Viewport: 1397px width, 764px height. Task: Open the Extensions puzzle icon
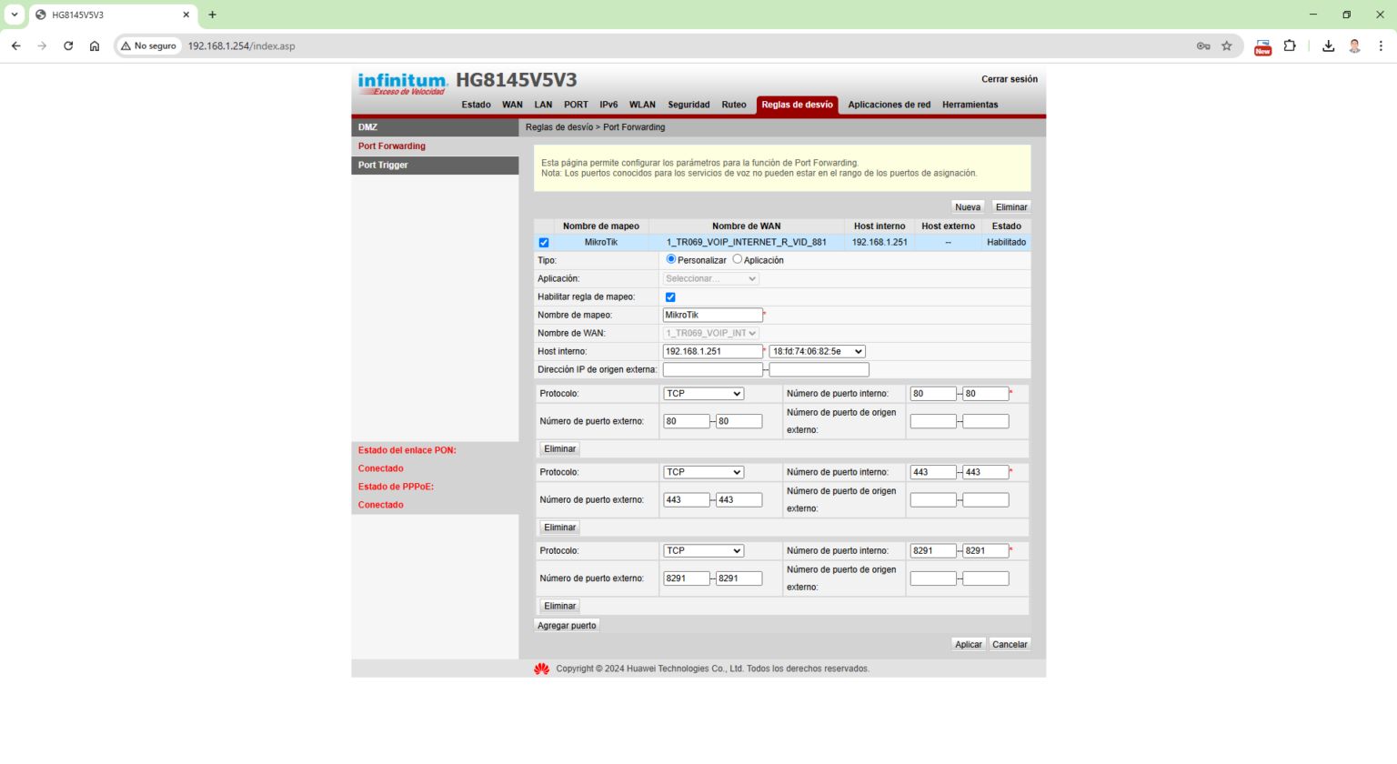[1291, 45]
